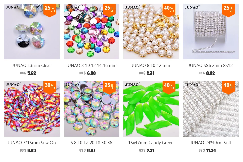Open 'JUNAO 8 10 12 14 16 mm' product link
Screen dimensions: 243x162
[x=91, y=65]
